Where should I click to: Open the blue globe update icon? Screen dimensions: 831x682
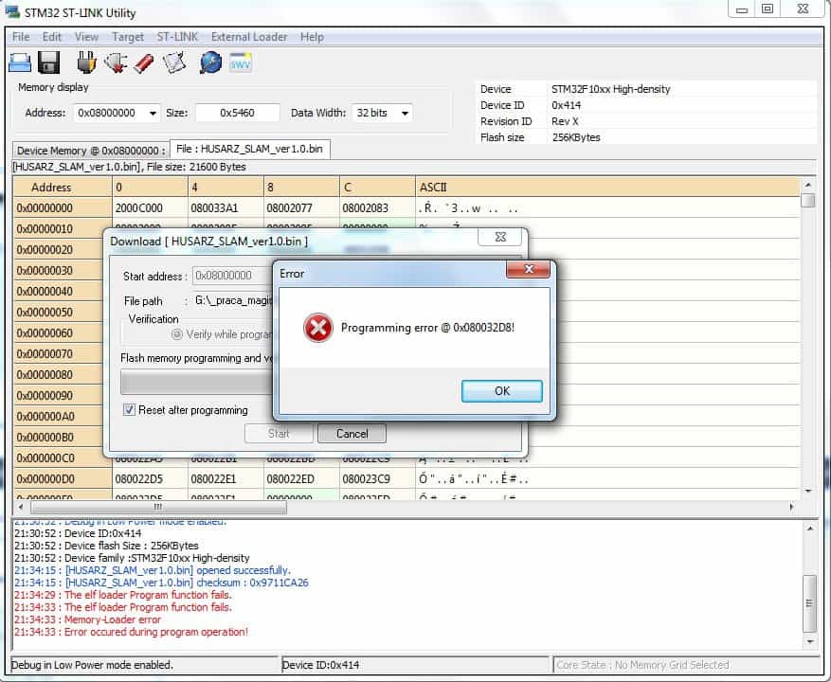210,63
